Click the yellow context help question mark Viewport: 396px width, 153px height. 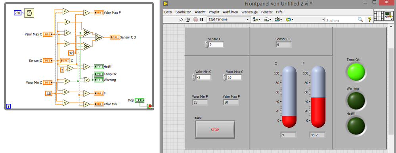tap(369, 20)
